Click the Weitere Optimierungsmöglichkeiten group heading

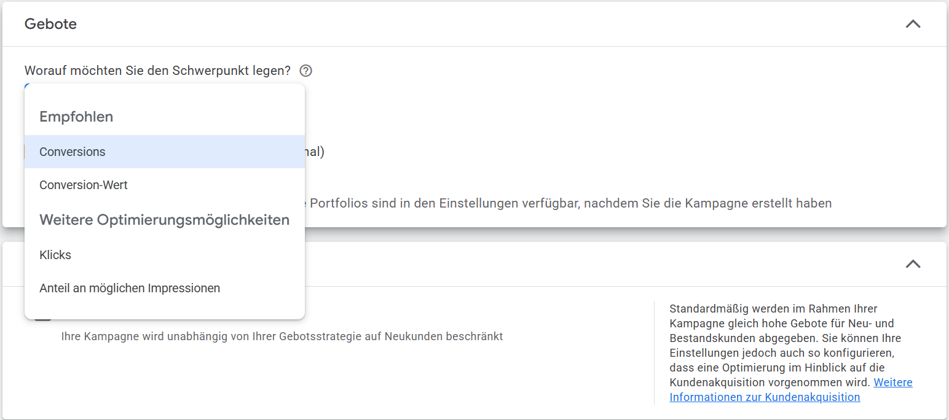pos(164,220)
